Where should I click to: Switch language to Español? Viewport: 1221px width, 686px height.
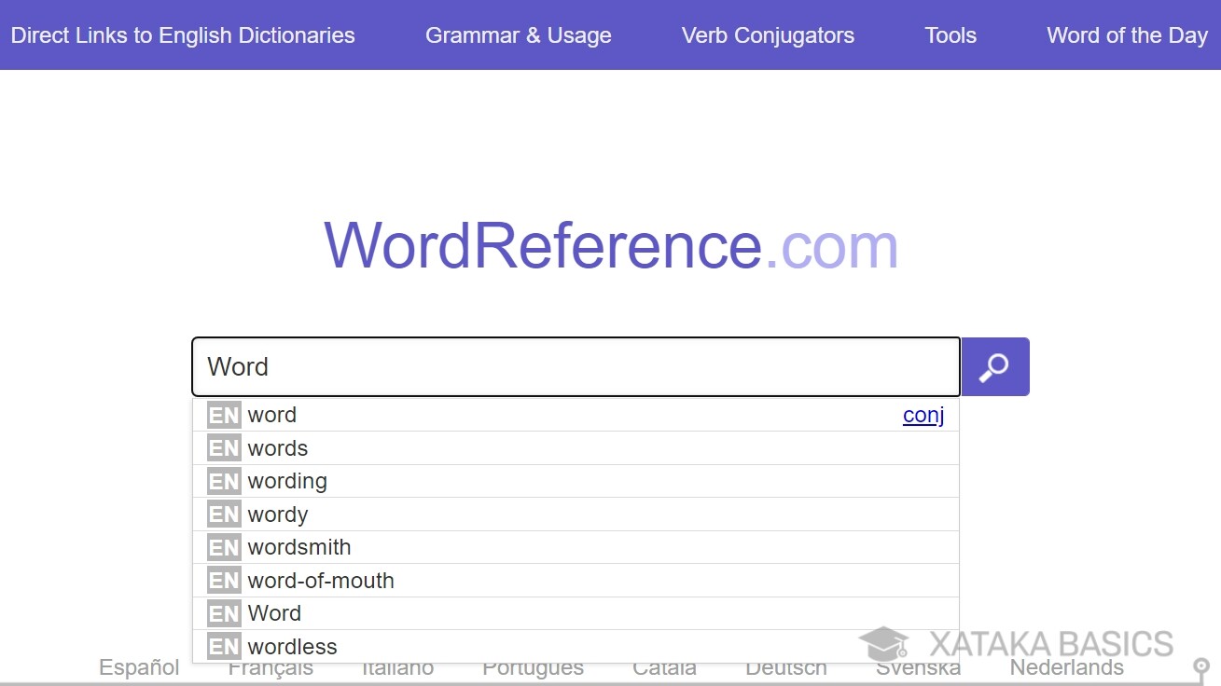pos(138,667)
